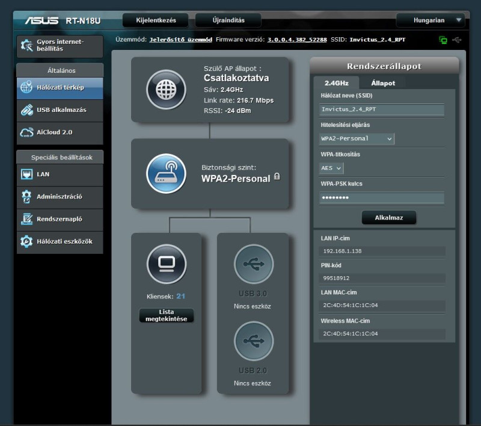The height and width of the screenshot is (426, 481).
Task: Click the green network clients status icon
Action: point(443,40)
